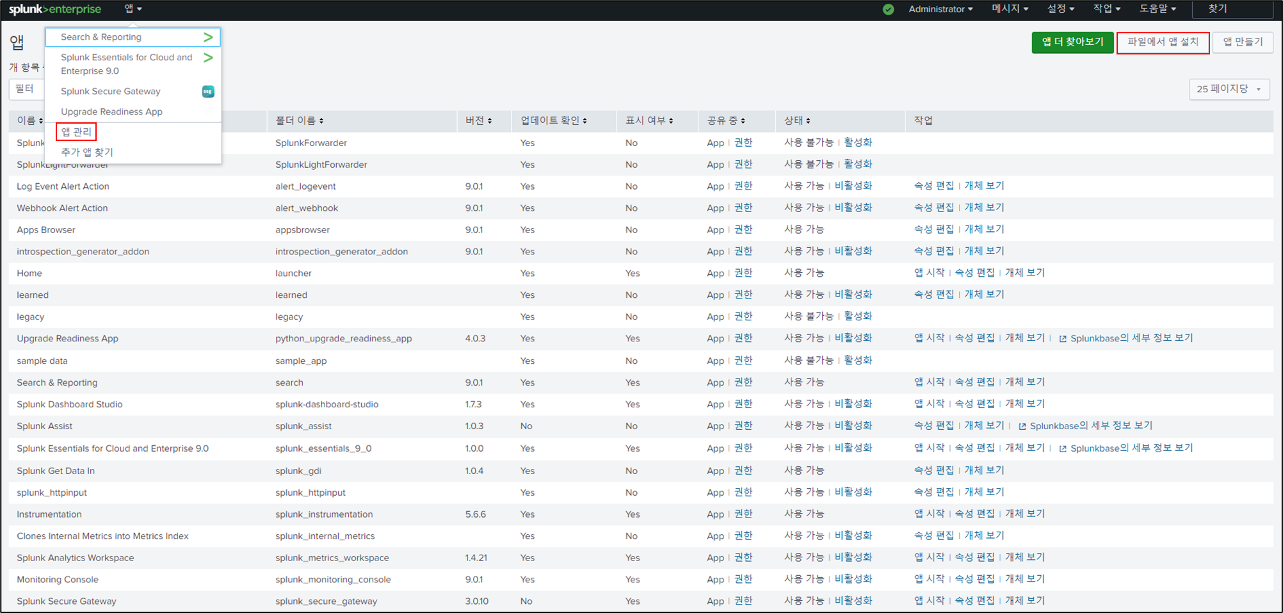Click version 4.0.3 in Upgrade Readiness row
Screen dimensions: 1283x613
click(475, 339)
